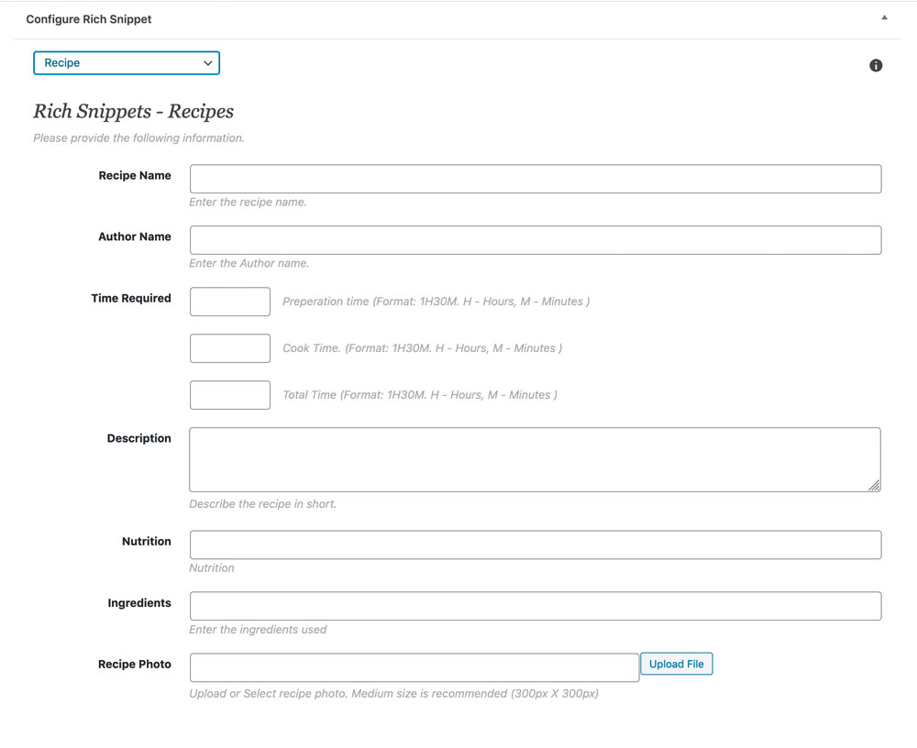
Task: Click the 'Total Time (Format: 1H30M...' hint
Action: point(420,395)
